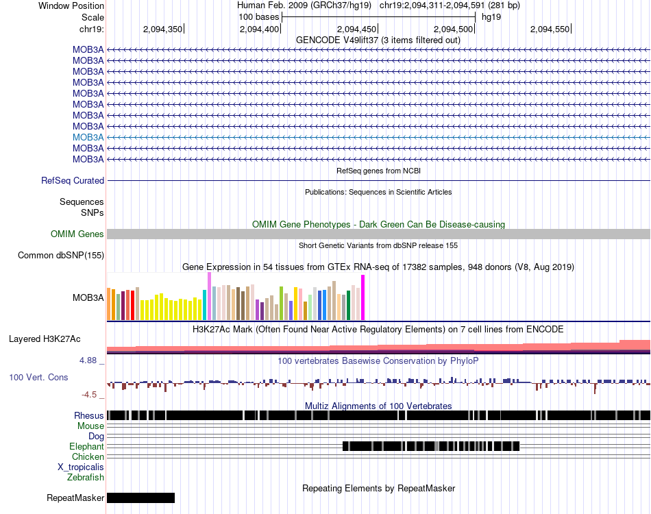Click the H3K27Ac Mark track title
The width and height of the screenshot is (651, 514).
tap(378, 329)
